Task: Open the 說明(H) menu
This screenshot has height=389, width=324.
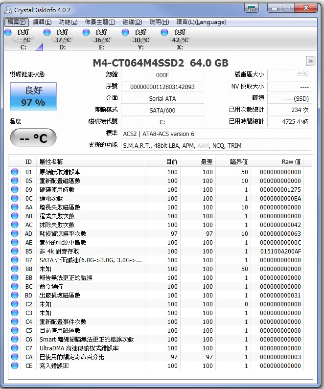Action: [159, 22]
